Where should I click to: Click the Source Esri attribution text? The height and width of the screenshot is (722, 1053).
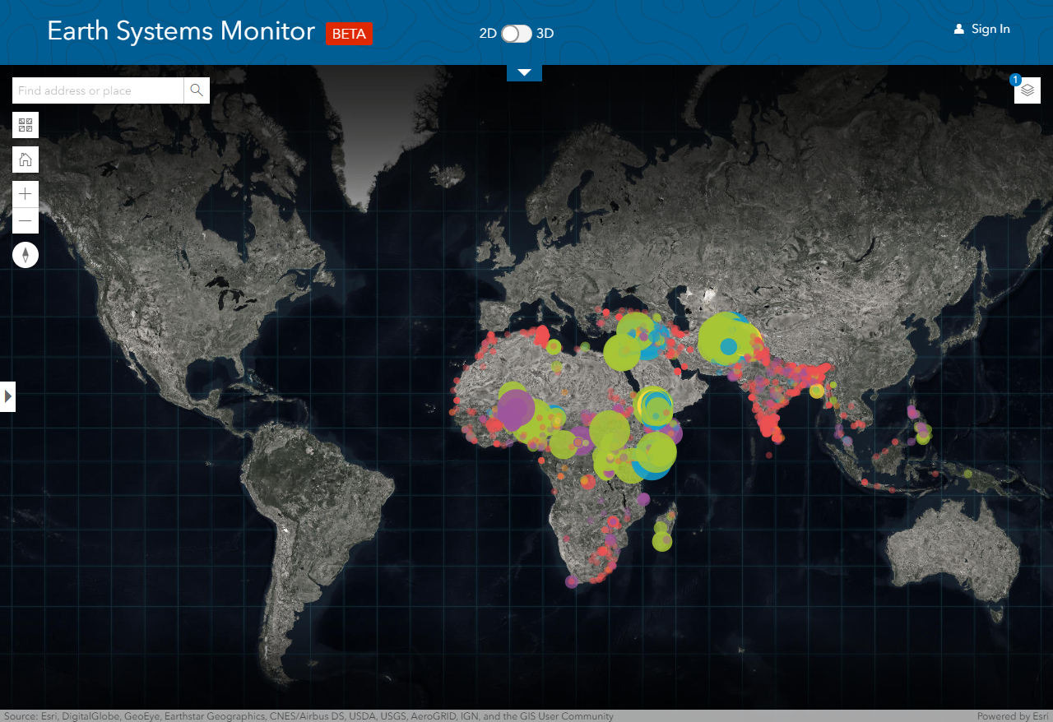pyautogui.click(x=308, y=716)
